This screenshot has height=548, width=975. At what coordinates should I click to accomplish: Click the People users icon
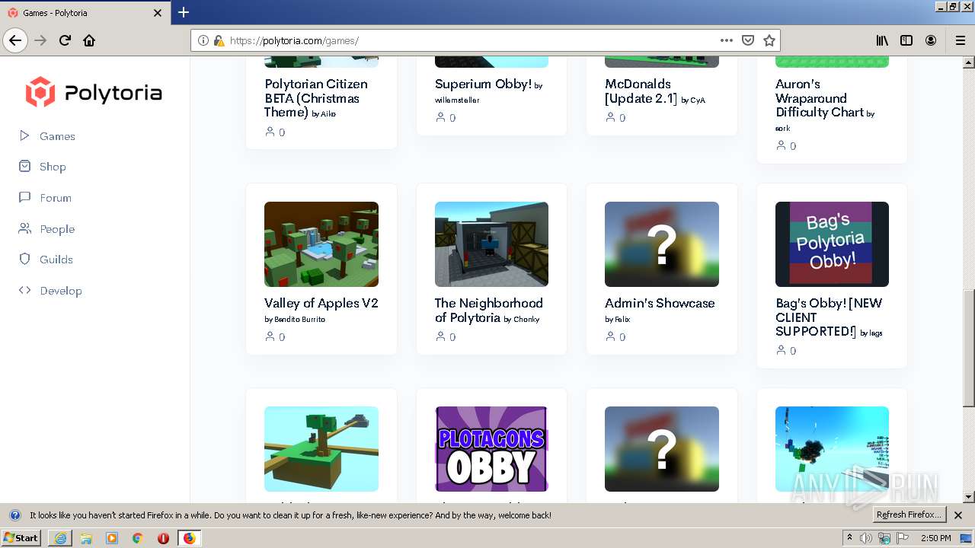24,228
